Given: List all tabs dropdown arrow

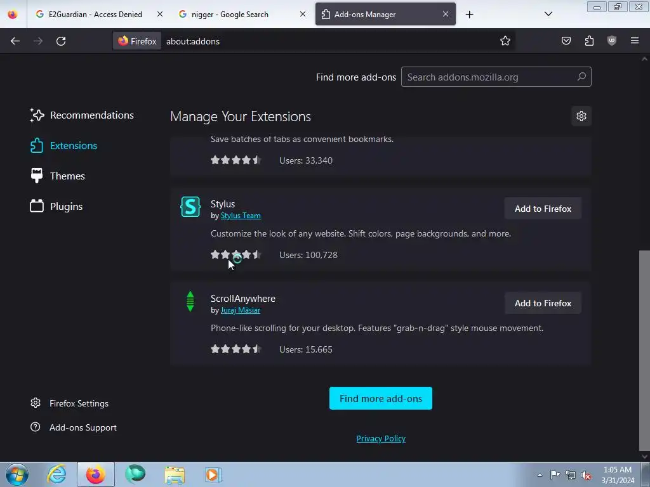Looking at the screenshot, I should [x=548, y=14].
